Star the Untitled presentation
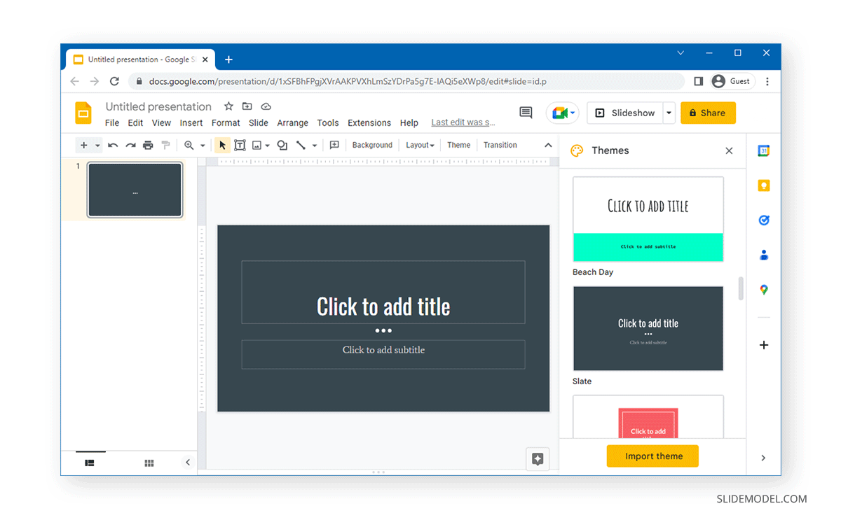 click(x=228, y=106)
